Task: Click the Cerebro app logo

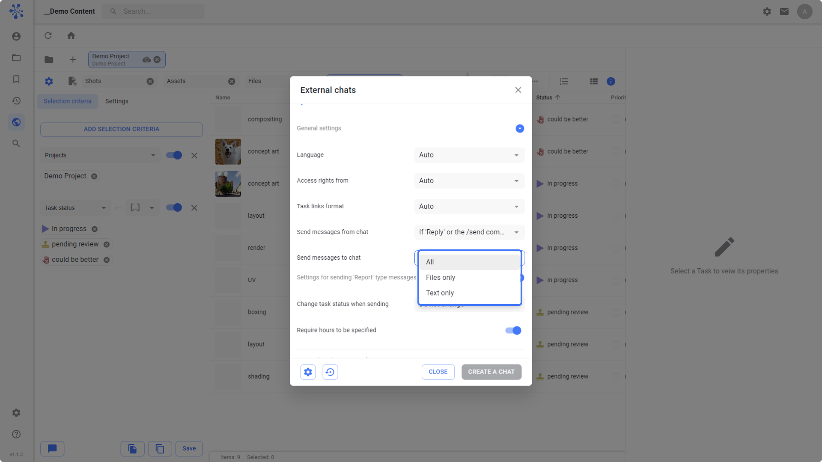Action: [16, 11]
